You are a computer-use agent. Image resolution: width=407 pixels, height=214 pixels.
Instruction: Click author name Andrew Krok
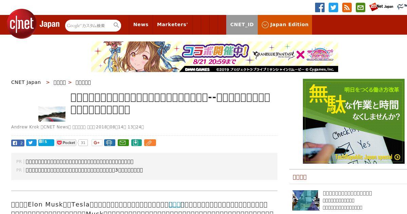point(25,127)
